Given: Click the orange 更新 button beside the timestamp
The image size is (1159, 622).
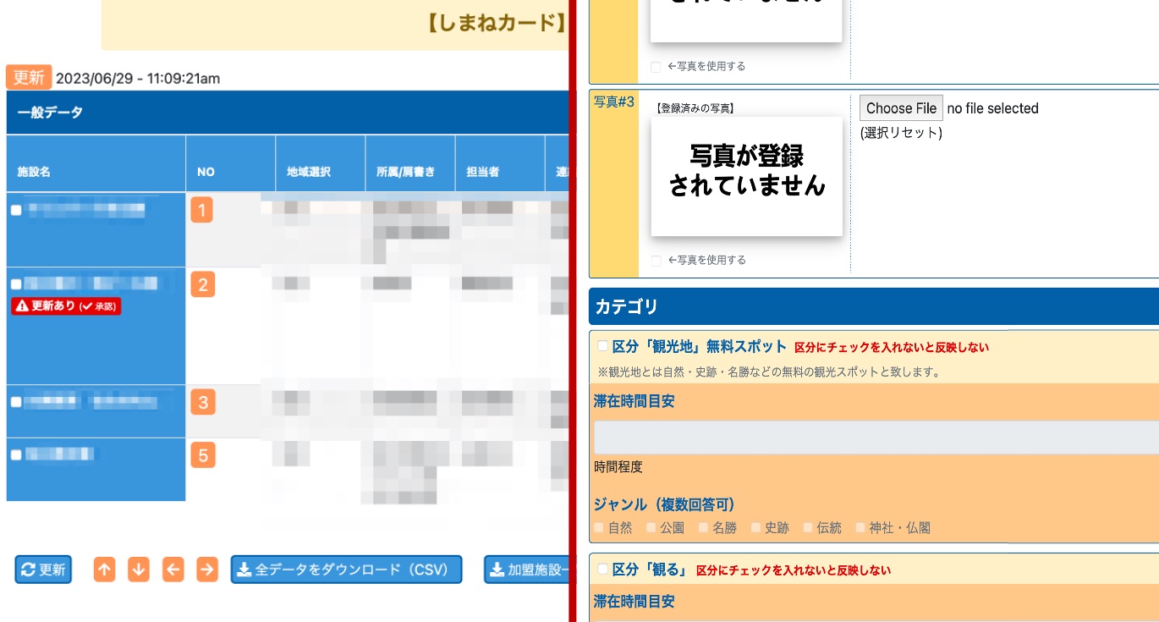Looking at the screenshot, I should point(29,77).
